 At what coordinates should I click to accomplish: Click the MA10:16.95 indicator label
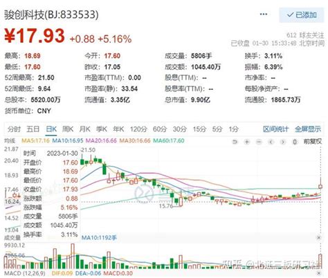[68, 140]
